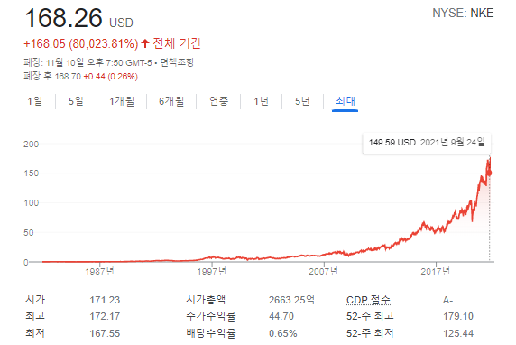
Task: Click the +168.05 (80,023.81%) change text
Action: 81,44
